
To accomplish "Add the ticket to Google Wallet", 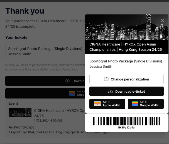I will coord(146,104).
